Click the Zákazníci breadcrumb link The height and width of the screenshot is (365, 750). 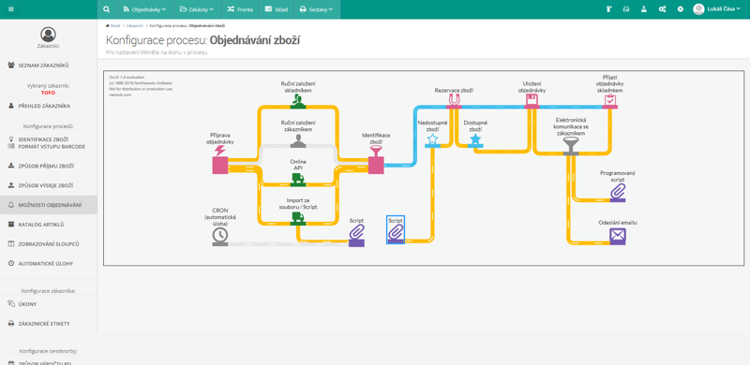click(134, 26)
